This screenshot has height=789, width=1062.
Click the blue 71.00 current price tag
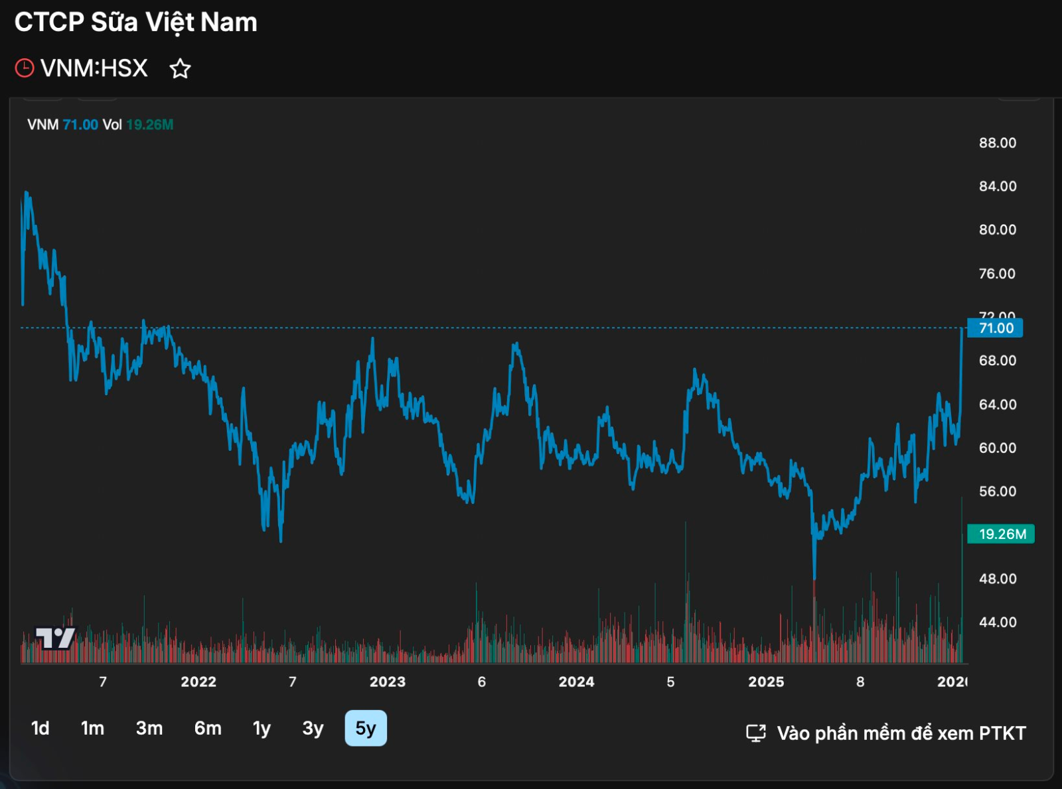995,328
